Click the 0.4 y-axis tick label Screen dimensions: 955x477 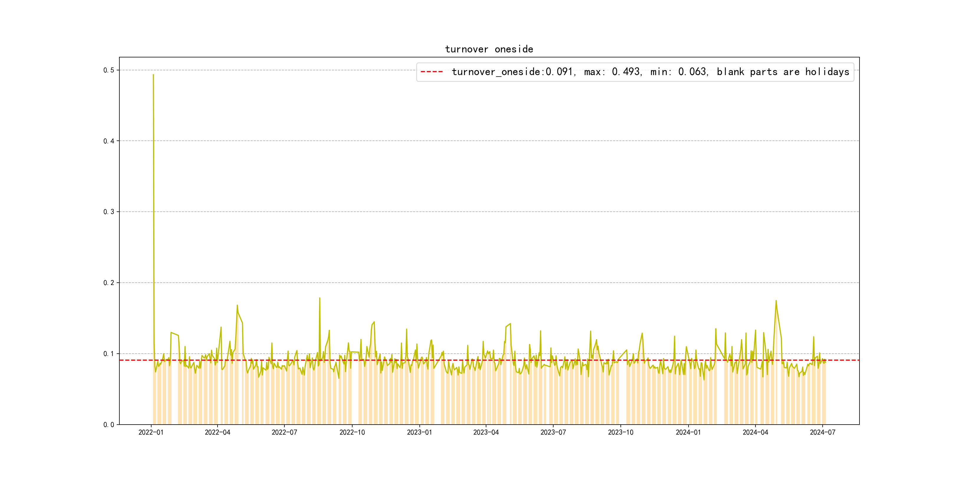click(x=109, y=141)
